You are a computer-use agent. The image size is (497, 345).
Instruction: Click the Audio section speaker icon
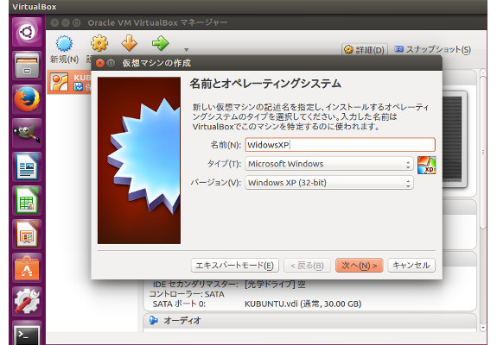click(x=154, y=320)
